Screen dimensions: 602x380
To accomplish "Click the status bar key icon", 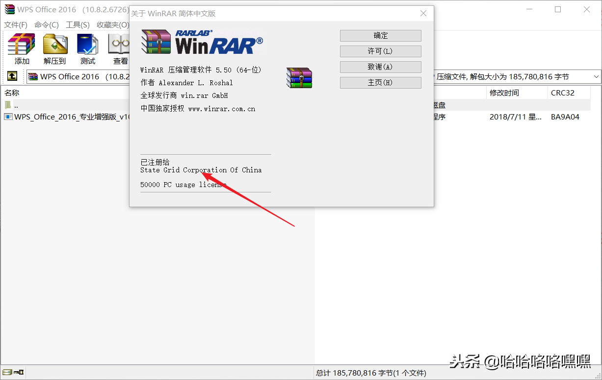I will [x=19, y=373].
